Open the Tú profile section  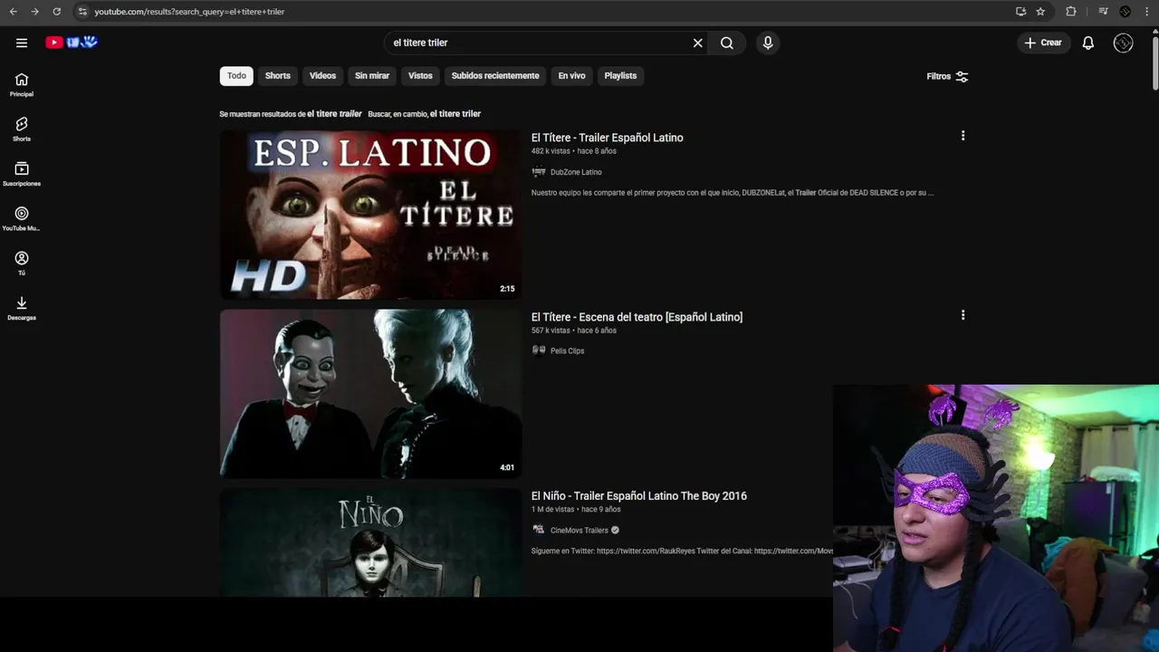tap(22, 264)
